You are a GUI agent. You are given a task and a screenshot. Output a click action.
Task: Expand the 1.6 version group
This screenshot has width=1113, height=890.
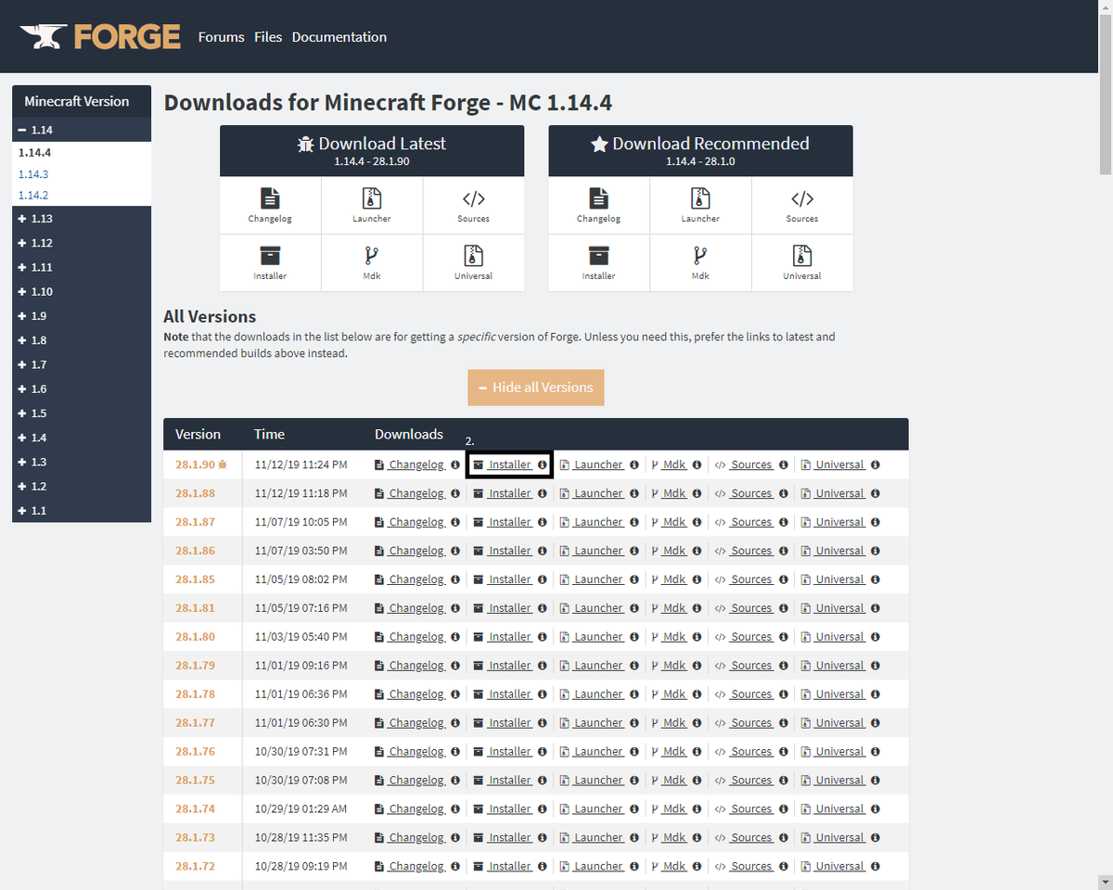tap(82, 389)
